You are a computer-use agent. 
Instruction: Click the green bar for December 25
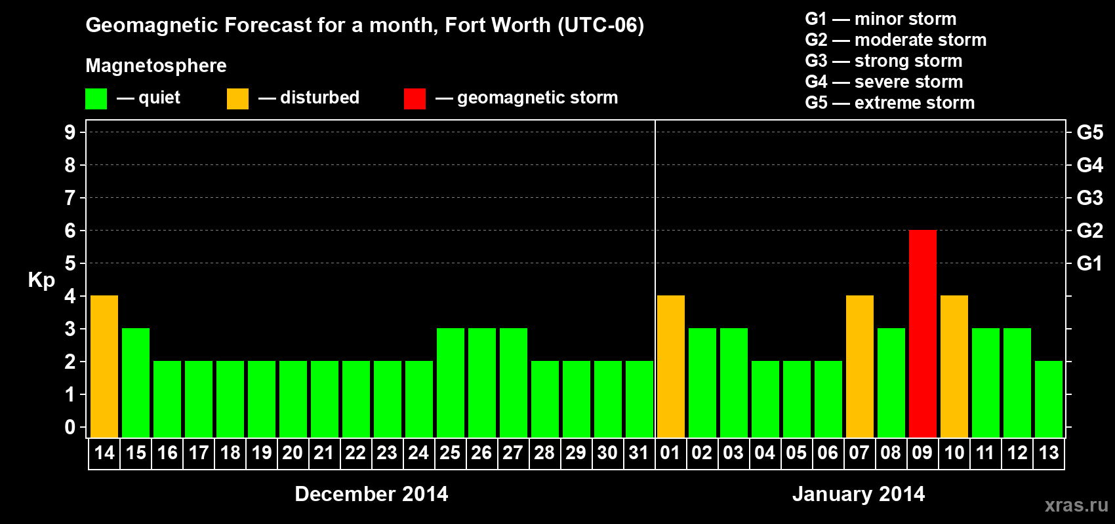[x=451, y=383]
